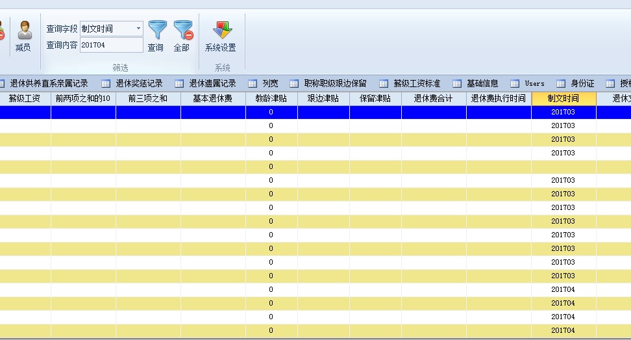Screen dimensions: 631x340
Task: Open 系统设置 system settings icon
Action: tap(221, 30)
